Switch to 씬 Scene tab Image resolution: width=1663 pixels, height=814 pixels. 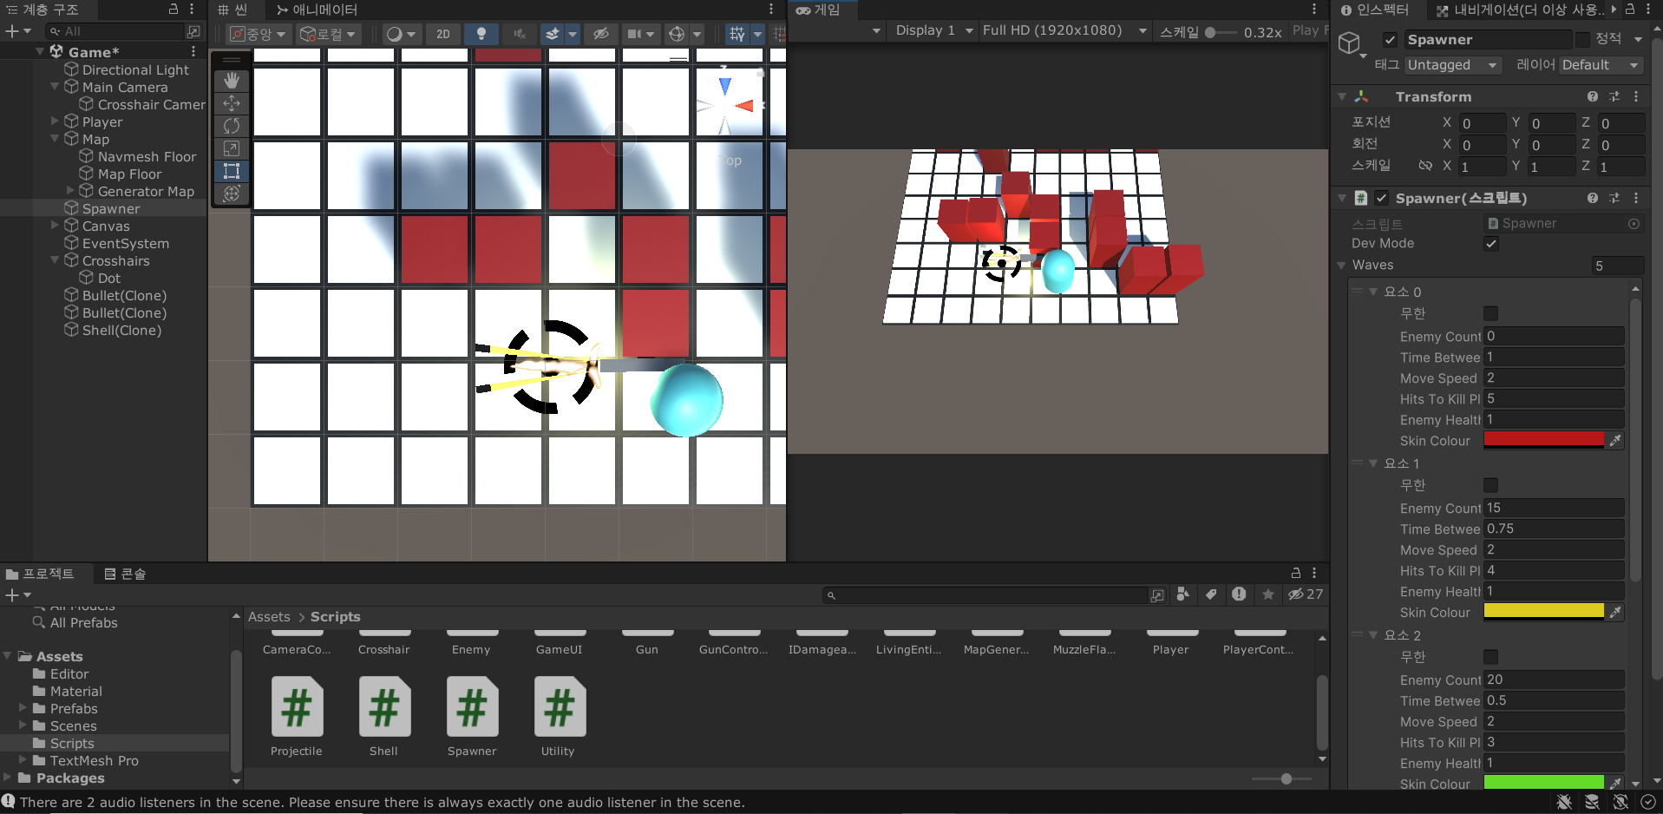pyautogui.click(x=232, y=10)
